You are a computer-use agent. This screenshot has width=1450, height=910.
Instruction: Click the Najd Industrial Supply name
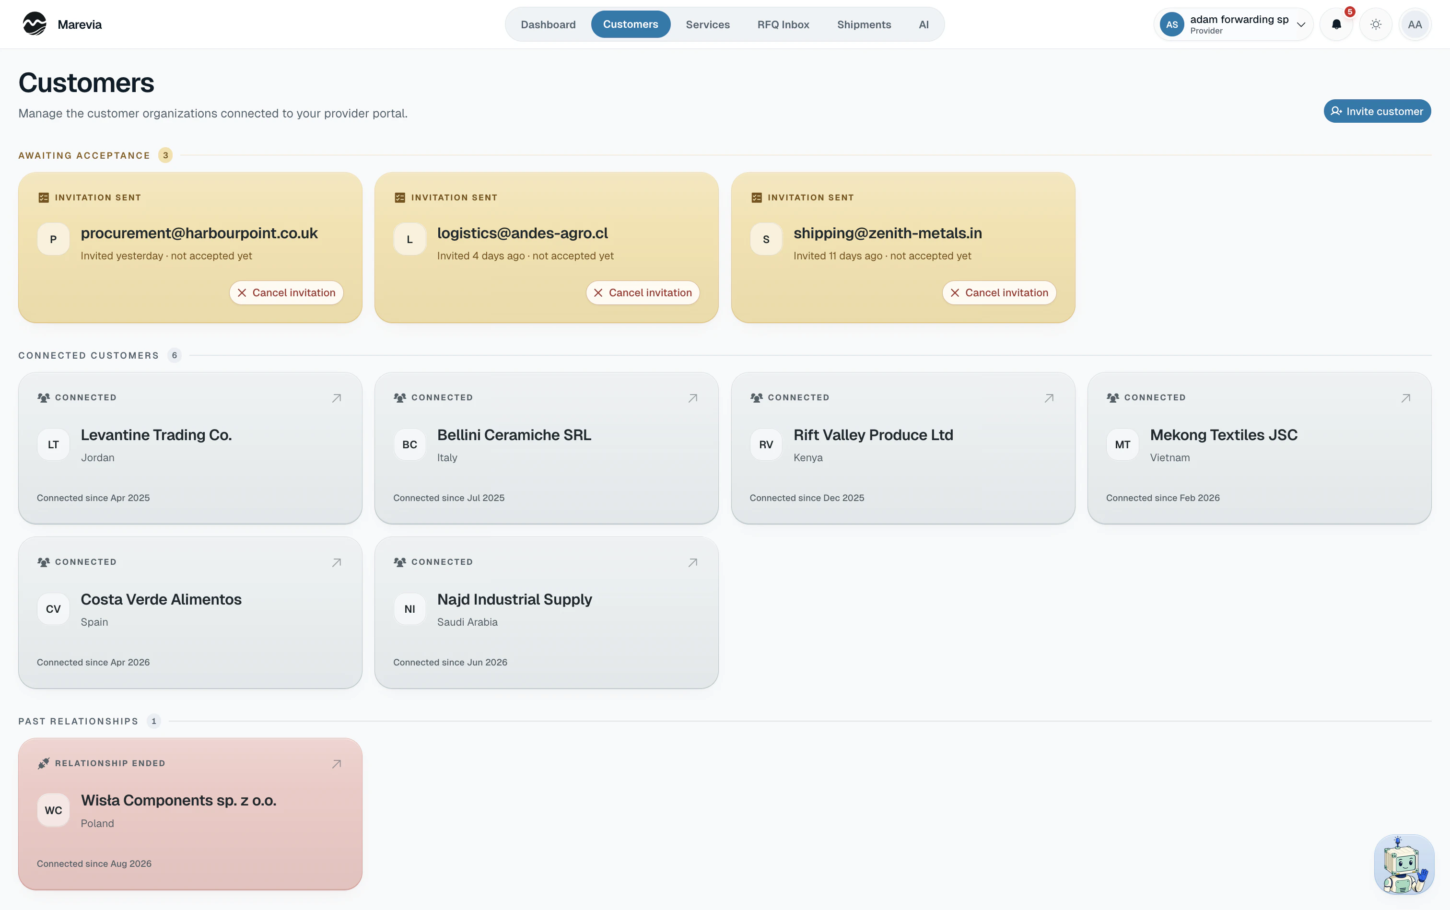click(515, 599)
